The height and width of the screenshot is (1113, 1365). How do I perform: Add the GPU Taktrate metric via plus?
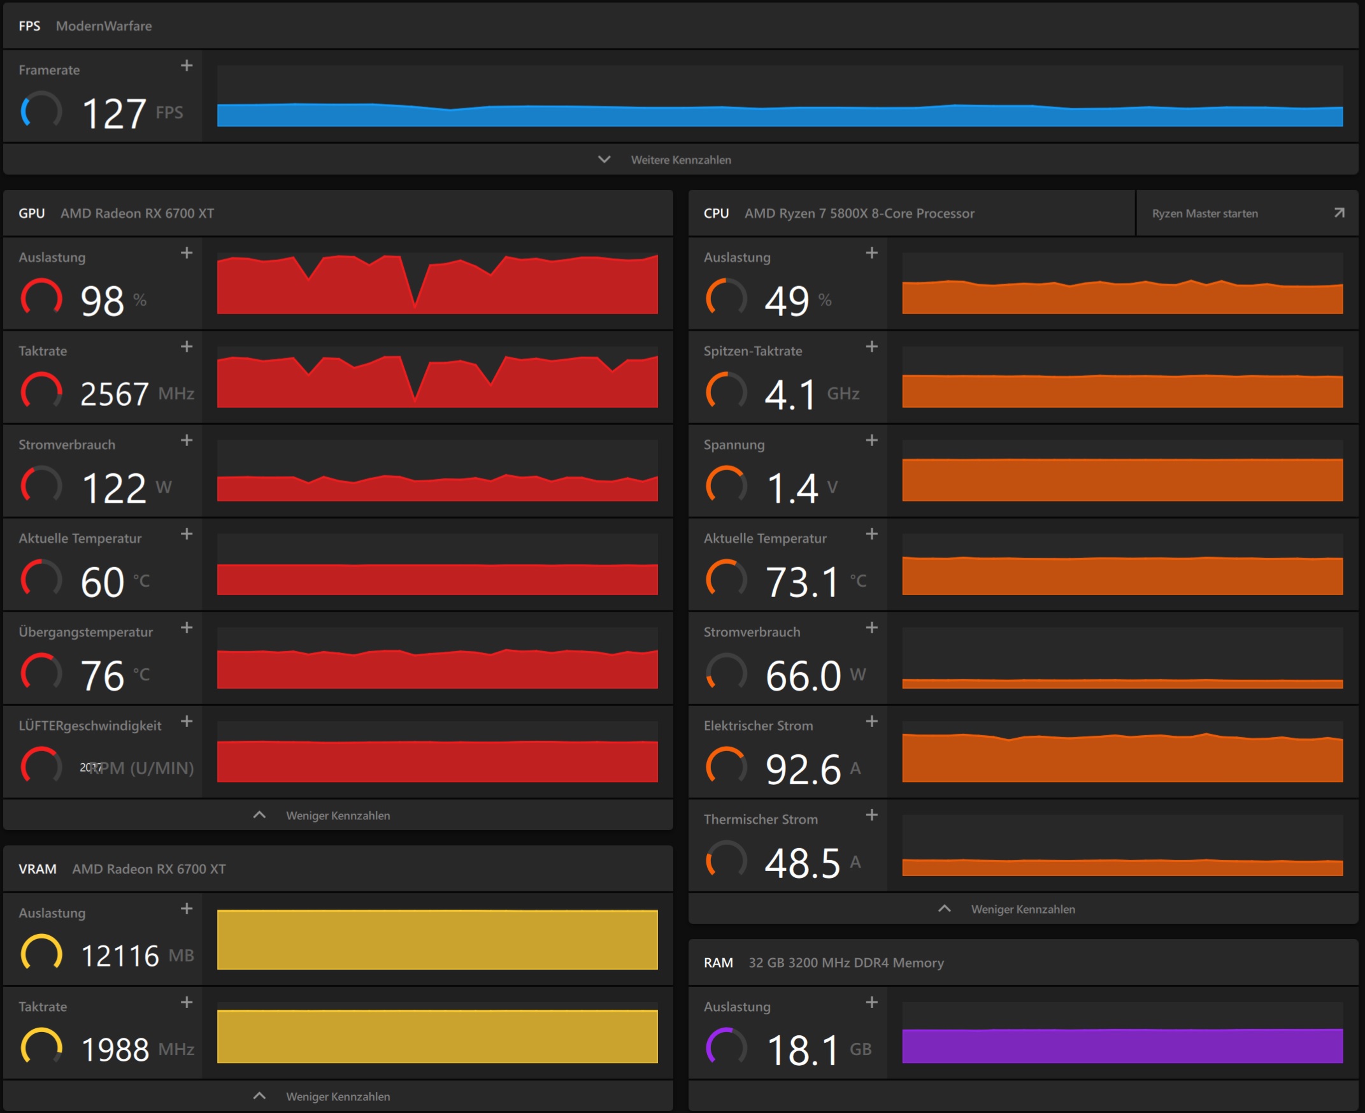click(x=187, y=347)
